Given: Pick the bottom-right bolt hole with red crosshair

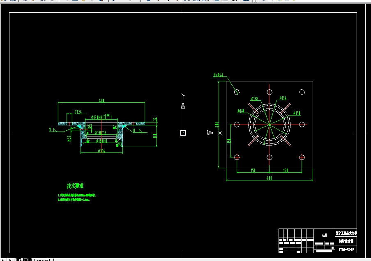Looking at the screenshot, I should [302, 157].
